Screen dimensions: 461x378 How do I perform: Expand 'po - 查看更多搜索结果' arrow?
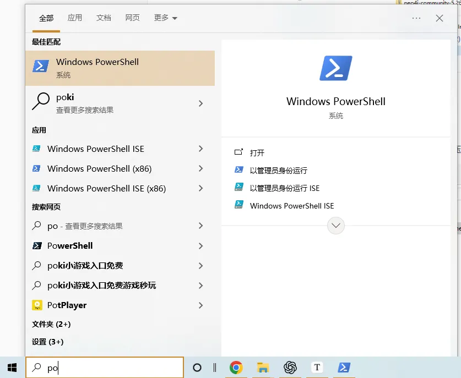pyautogui.click(x=200, y=226)
